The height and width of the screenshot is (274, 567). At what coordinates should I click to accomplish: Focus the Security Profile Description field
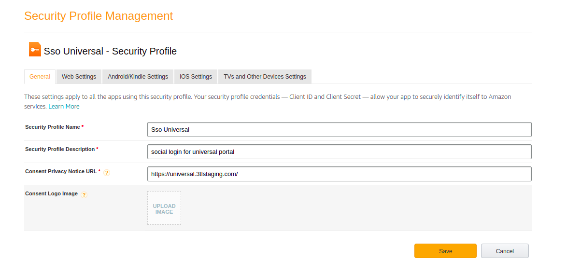click(x=339, y=151)
